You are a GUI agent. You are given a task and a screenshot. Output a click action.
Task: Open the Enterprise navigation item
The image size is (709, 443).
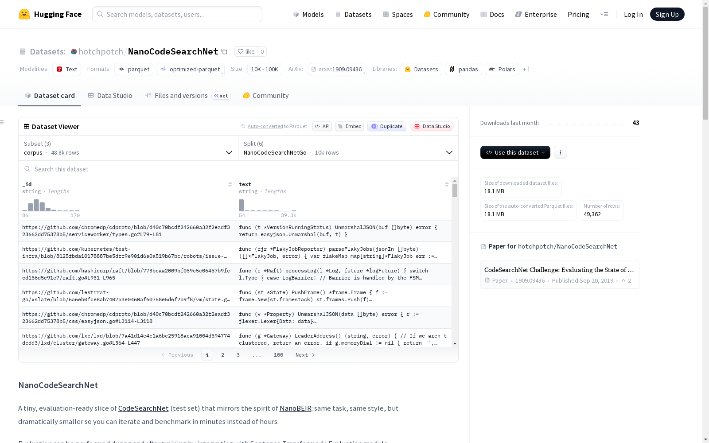(536, 14)
